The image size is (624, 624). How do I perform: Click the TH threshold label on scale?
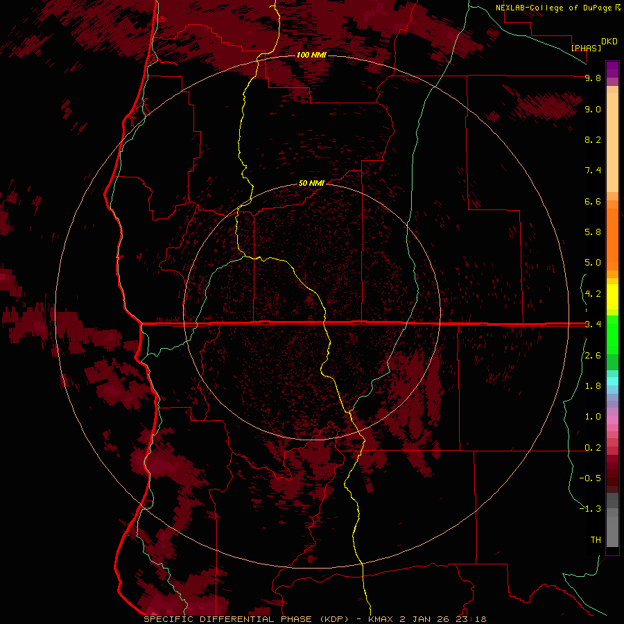point(596,540)
